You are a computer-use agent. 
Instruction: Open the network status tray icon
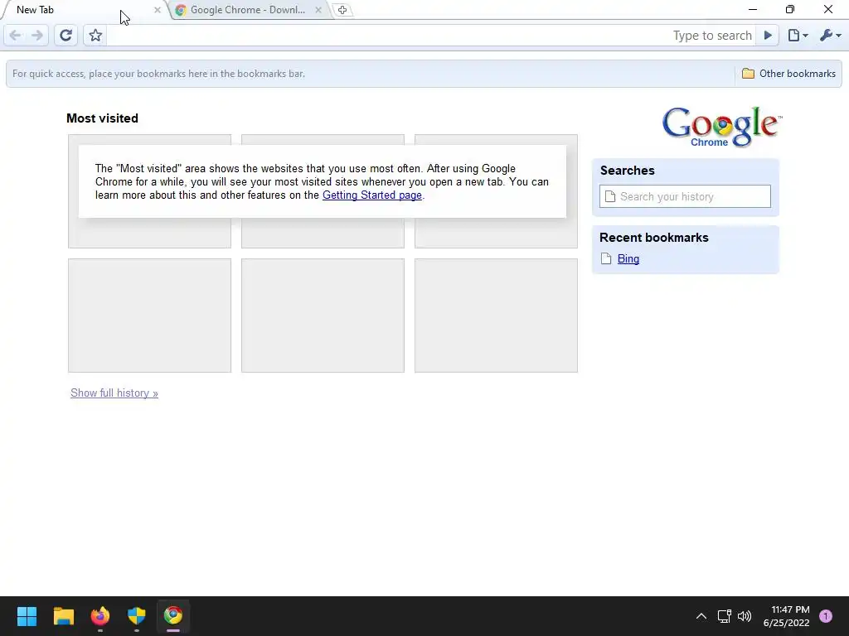tap(724, 616)
